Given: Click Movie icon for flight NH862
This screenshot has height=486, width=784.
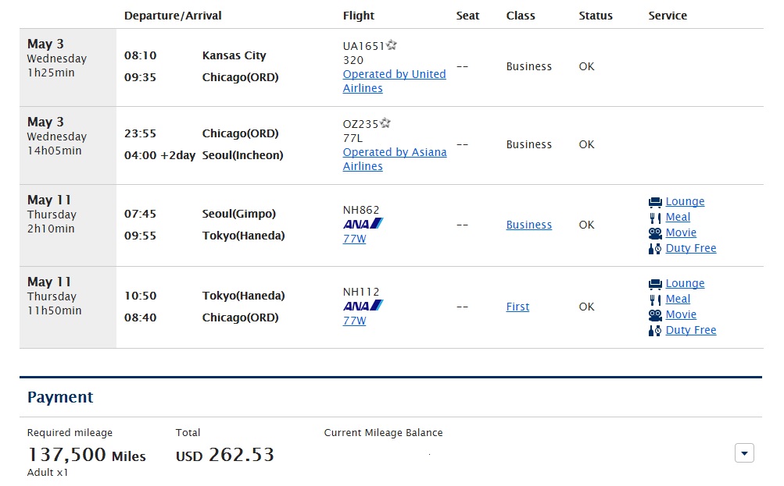Looking at the screenshot, I should 655,233.
